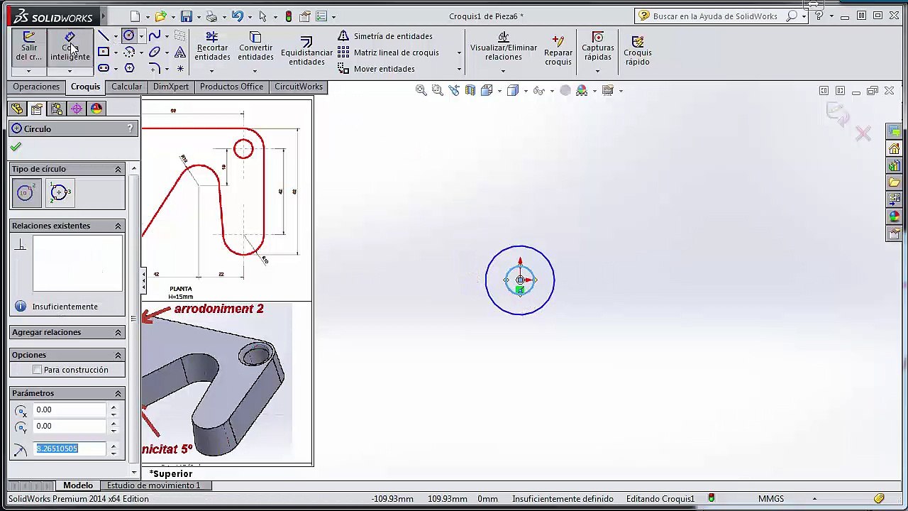Select the Spline sketch tool
The image size is (908, 511).
[155, 35]
